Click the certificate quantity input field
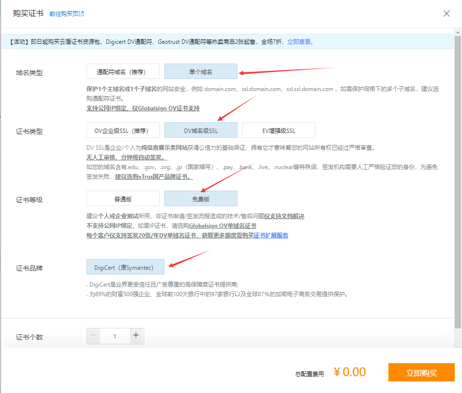Image resolution: width=462 pixels, height=393 pixels. click(114, 336)
